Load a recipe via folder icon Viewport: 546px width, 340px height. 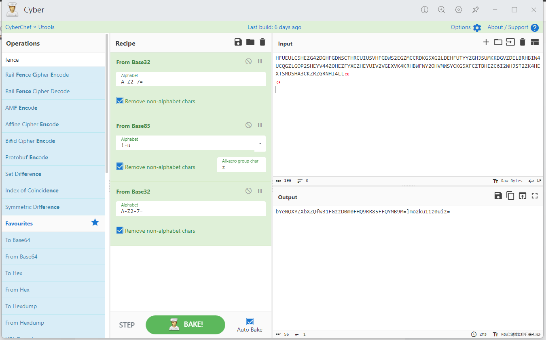(x=250, y=42)
